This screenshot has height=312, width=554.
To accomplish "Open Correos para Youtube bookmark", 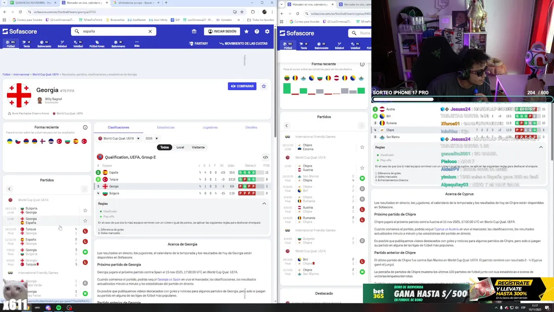I will pyautogui.click(x=28, y=20).
